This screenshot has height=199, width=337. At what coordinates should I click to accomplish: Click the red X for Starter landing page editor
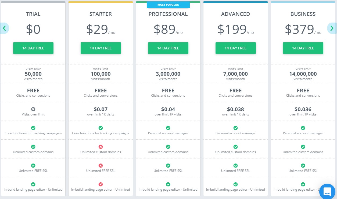point(101,184)
